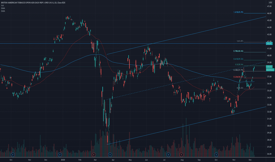Open the dividend D marker after Jul
This screenshot has width=275, height=162.
[168, 155]
